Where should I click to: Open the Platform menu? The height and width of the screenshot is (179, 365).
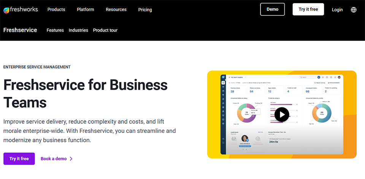86,9
